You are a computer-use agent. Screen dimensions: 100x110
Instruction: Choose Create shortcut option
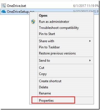coord(50,81)
